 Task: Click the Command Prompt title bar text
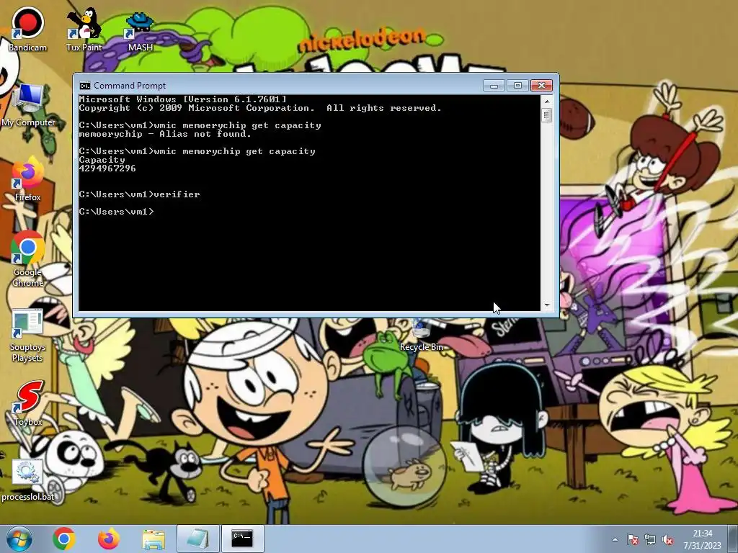coord(130,86)
